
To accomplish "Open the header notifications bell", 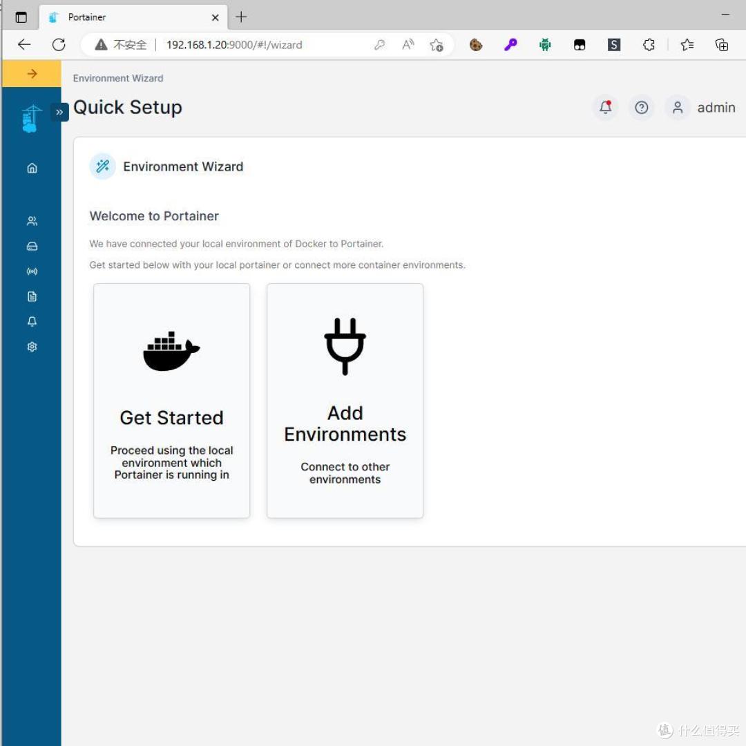I will [606, 108].
